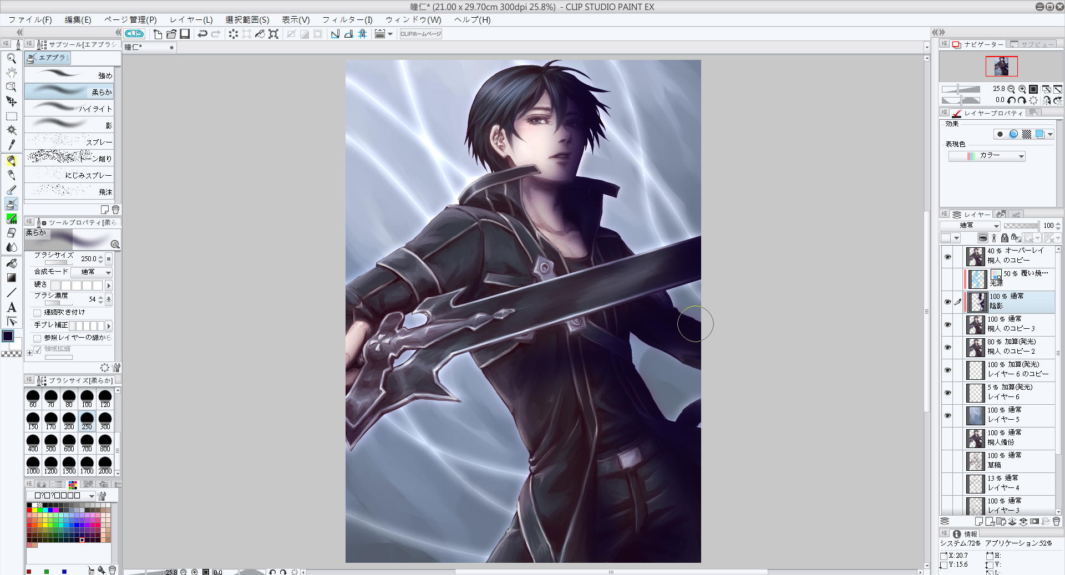The image size is (1065, 575).
Task: Click the navigator canvas thumbnail
Action: point(1001,67)
